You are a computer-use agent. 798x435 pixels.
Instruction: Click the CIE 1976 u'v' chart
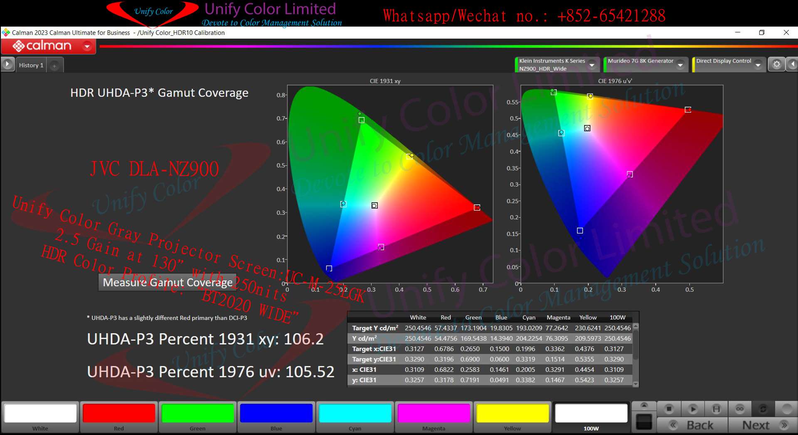[x=622, y=184]
